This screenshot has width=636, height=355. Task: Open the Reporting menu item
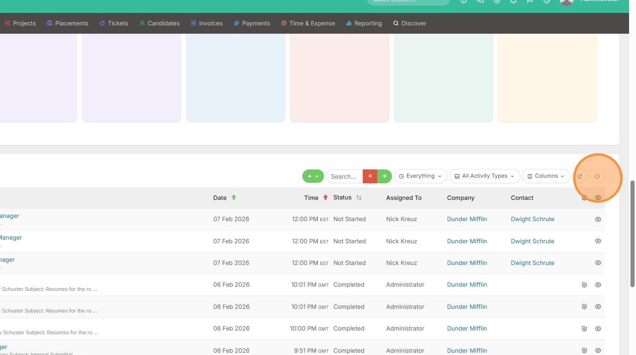(364, 23)
